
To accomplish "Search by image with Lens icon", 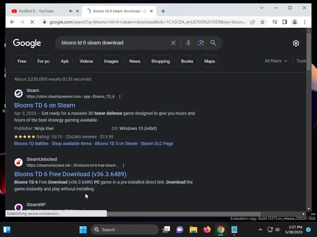I will pos(201,43).
